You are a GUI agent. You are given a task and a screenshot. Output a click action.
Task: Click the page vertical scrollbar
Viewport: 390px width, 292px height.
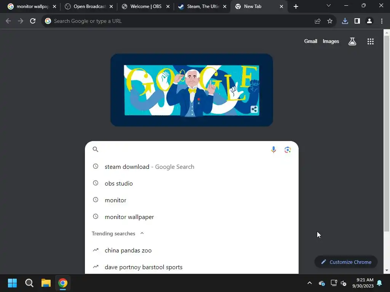click(x=387, y=134)
